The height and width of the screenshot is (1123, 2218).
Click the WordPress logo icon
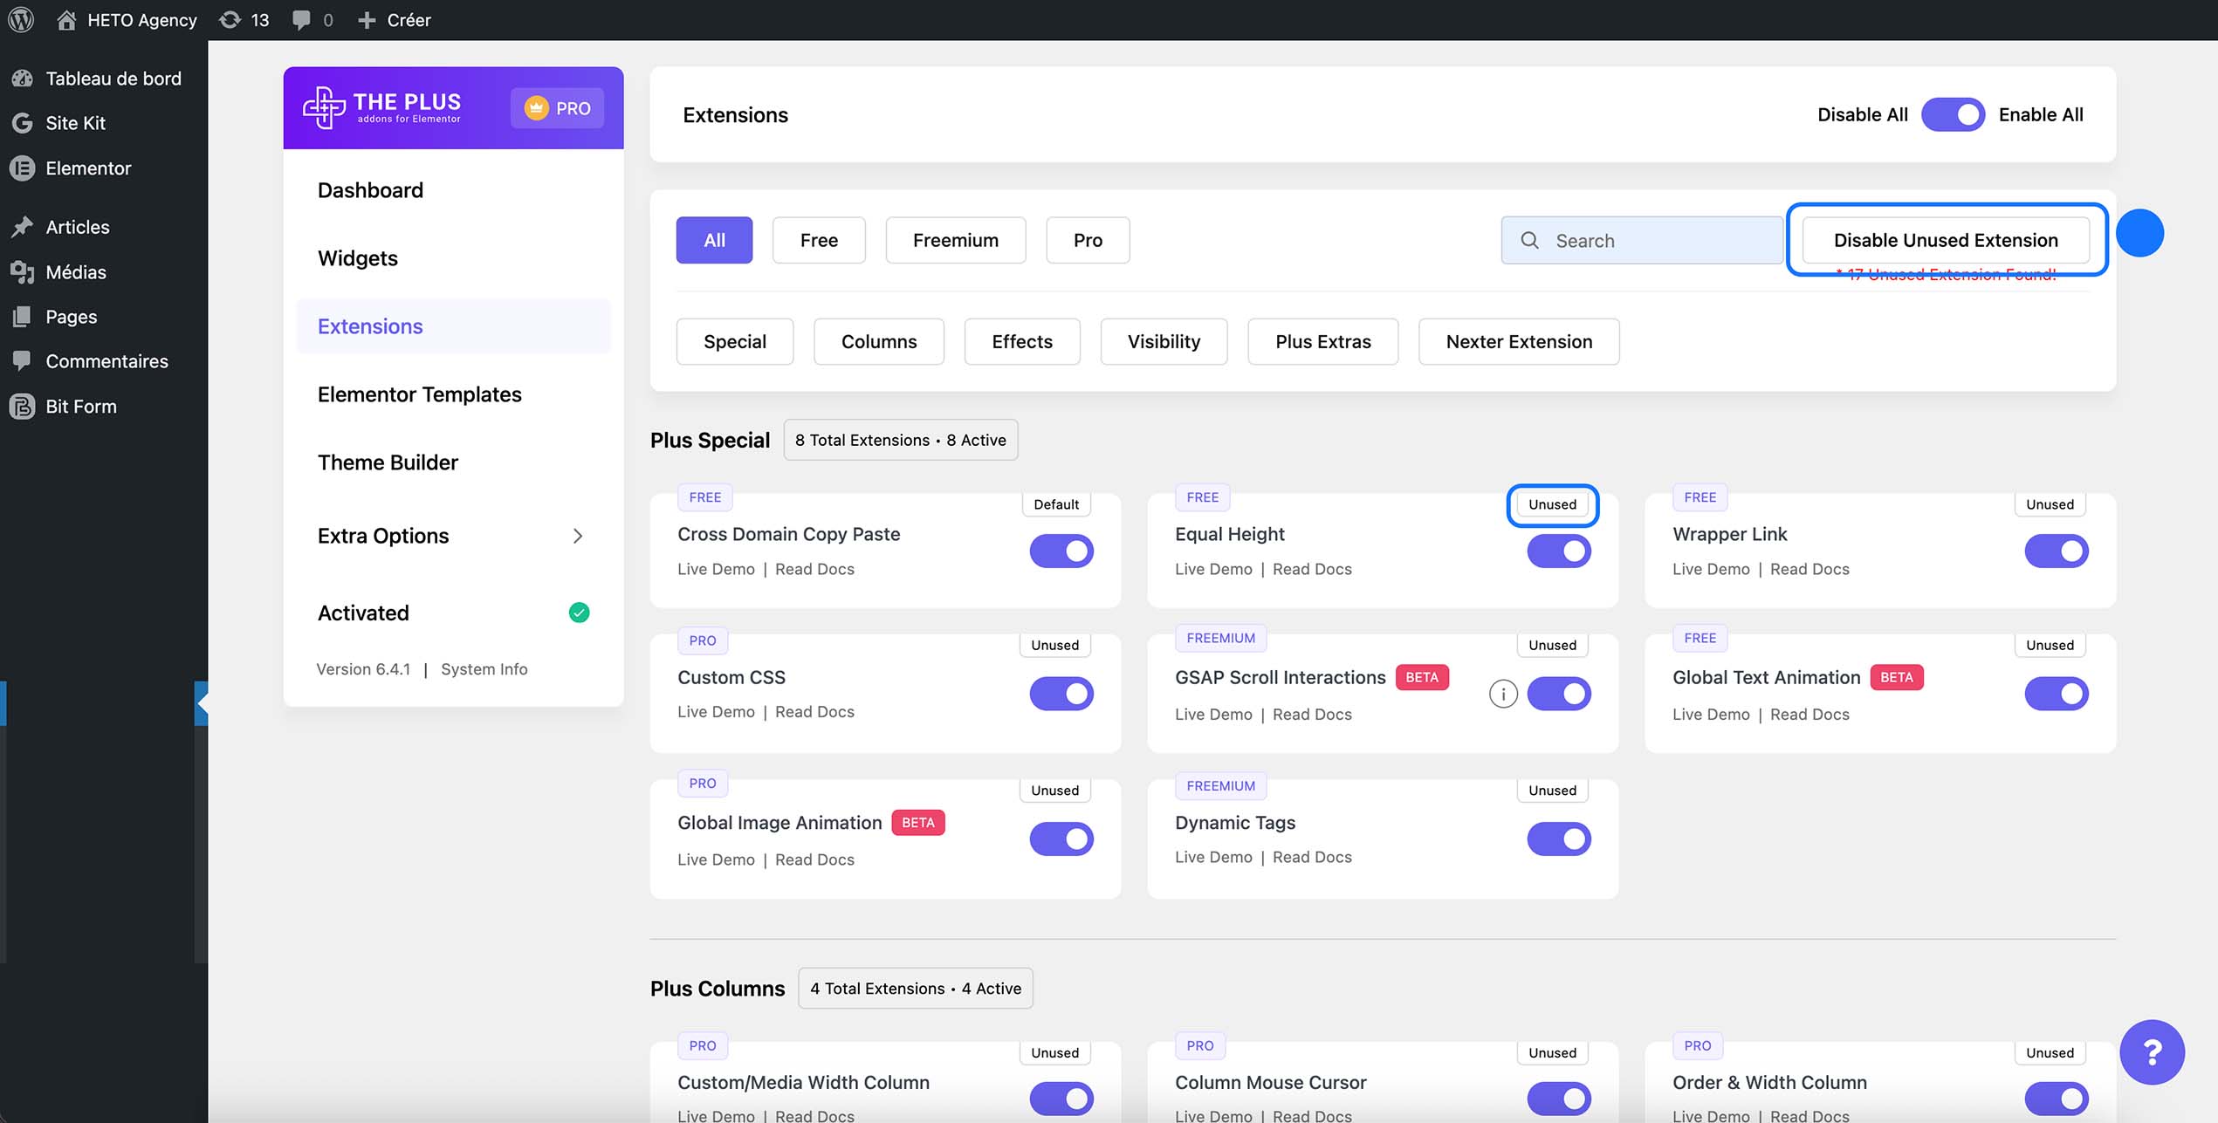pyautogui.click(x=21, y=19)
